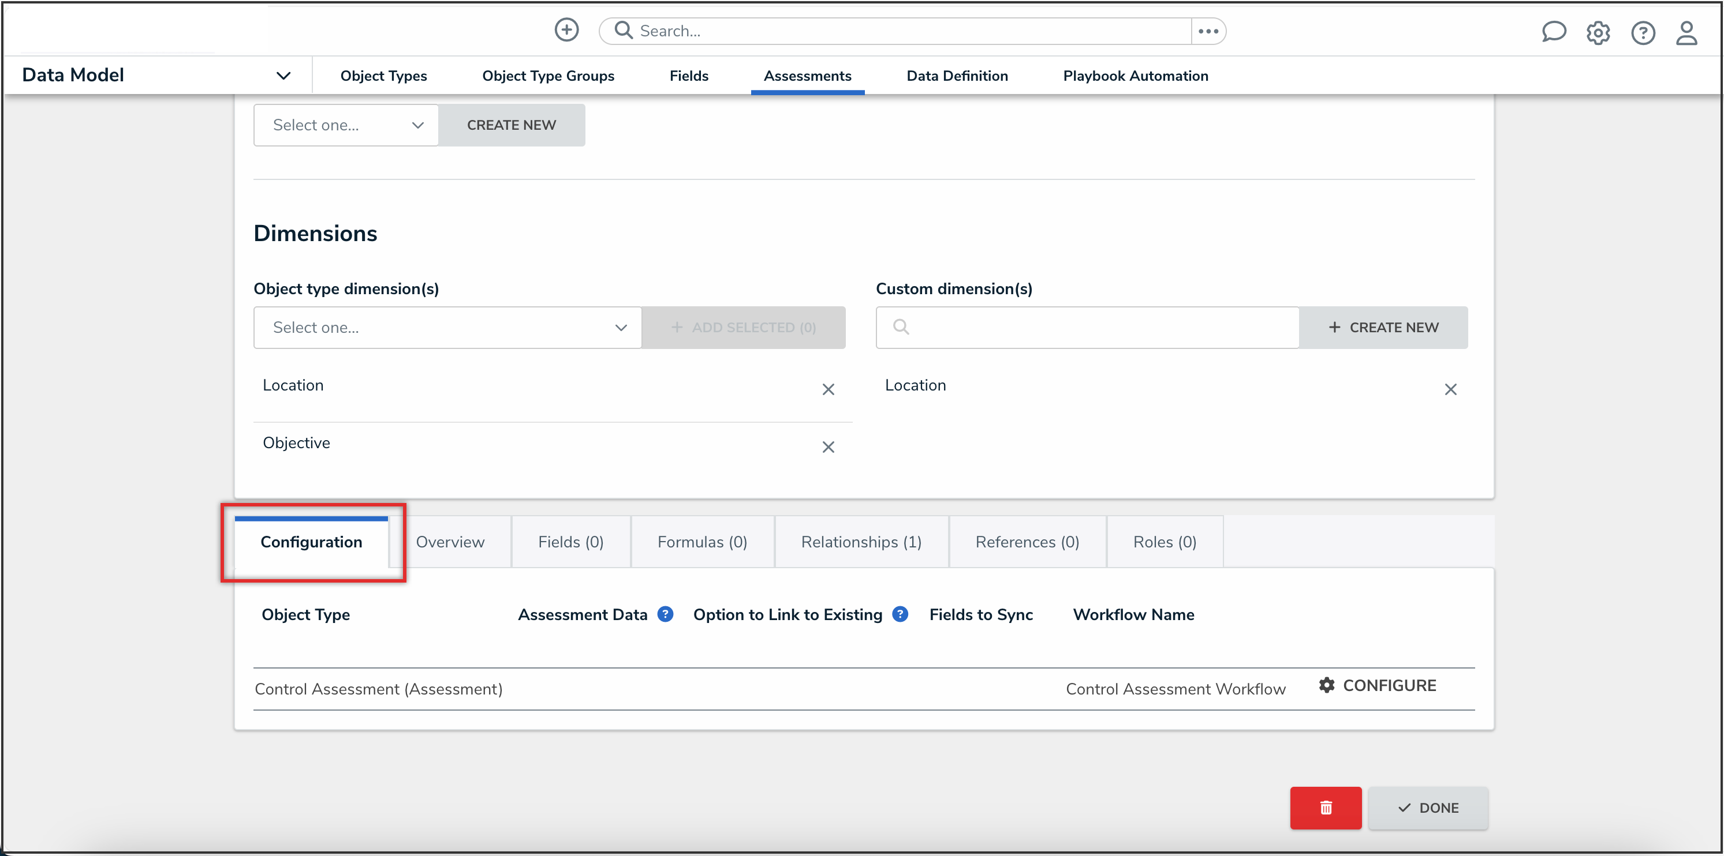Remove the Location custom dimension

[1450, 389]
